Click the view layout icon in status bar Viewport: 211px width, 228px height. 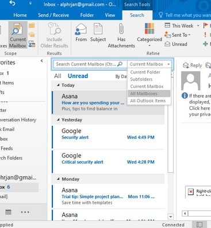[200, 225]
